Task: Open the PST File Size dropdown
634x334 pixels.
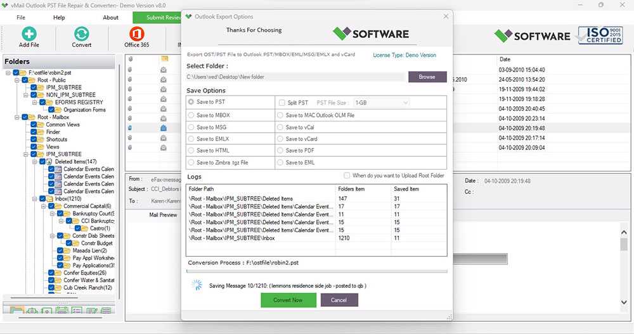Action: (x=382, y=103)
